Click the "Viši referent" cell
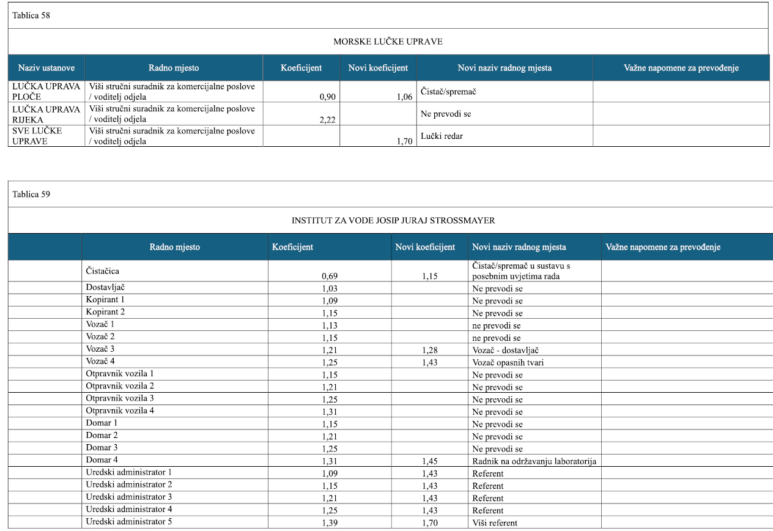 pyautogui.click(x=495, y=522)
